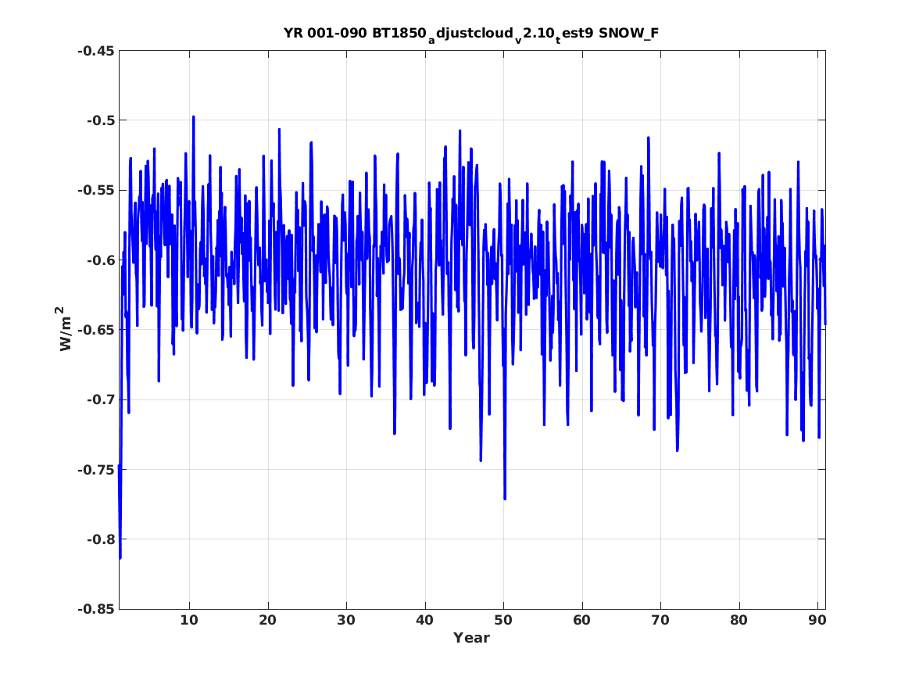The width and height of the screenshot is (912, 684).
Task: Click the 'W/m2' y-axis label
Action: point(66,329)
